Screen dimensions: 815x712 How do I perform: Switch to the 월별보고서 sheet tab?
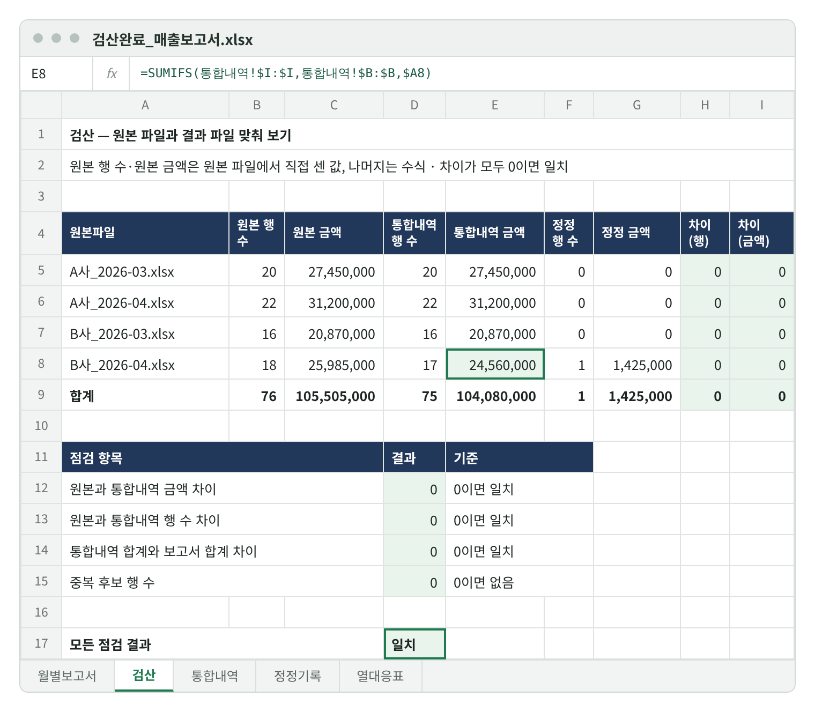click(67, 676)
